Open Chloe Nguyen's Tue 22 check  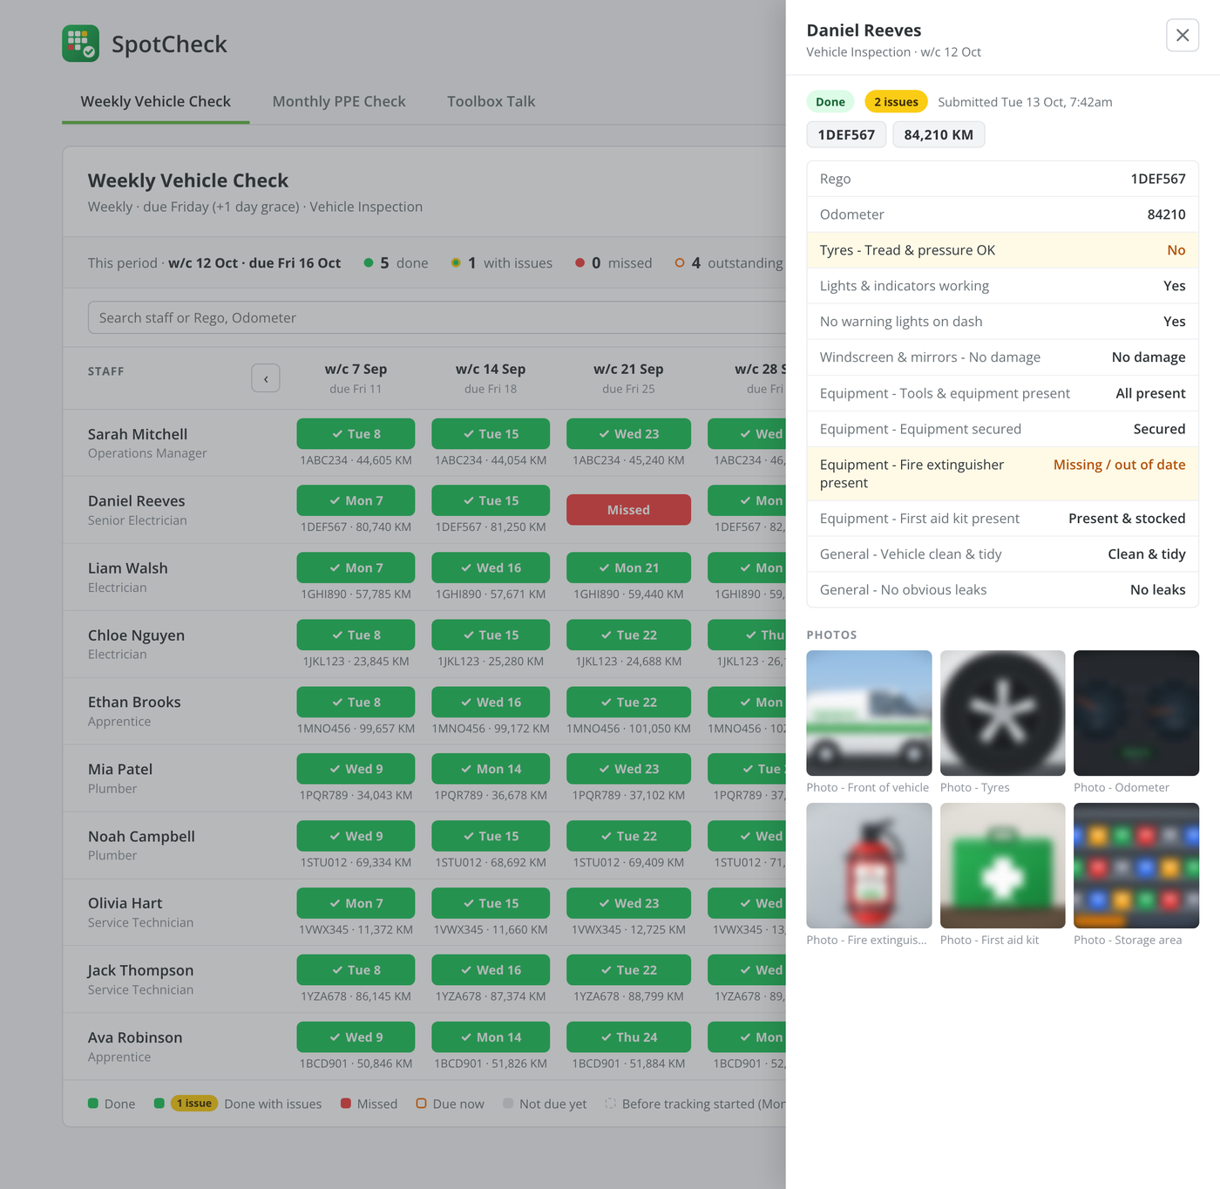[628, 635]
